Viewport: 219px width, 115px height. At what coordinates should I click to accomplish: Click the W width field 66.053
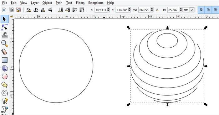coord(145,10)
